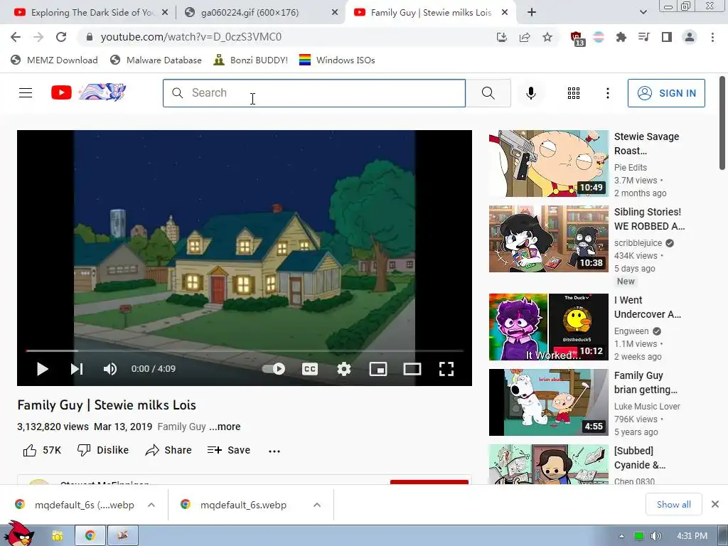Enter full screen mode
This screenshot has width=728, height=546.
click(x=446, y=369)
